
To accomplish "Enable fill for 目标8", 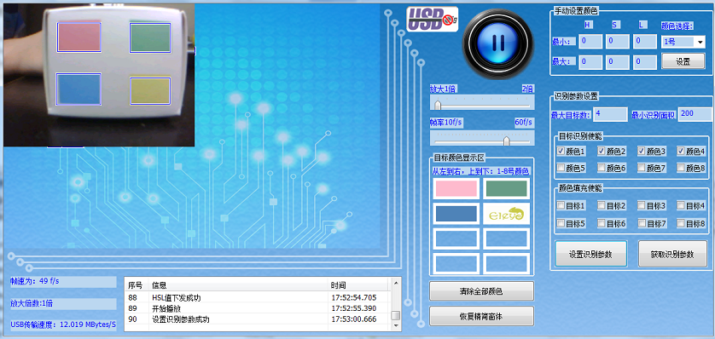I will (x=681, y=223).
